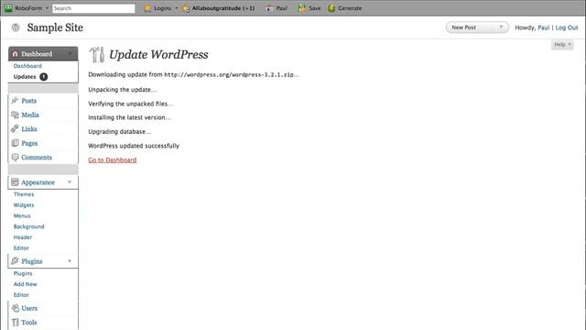586x330 pixels.
Task: Open the Pages menu
Action: (x=29, y=143)
